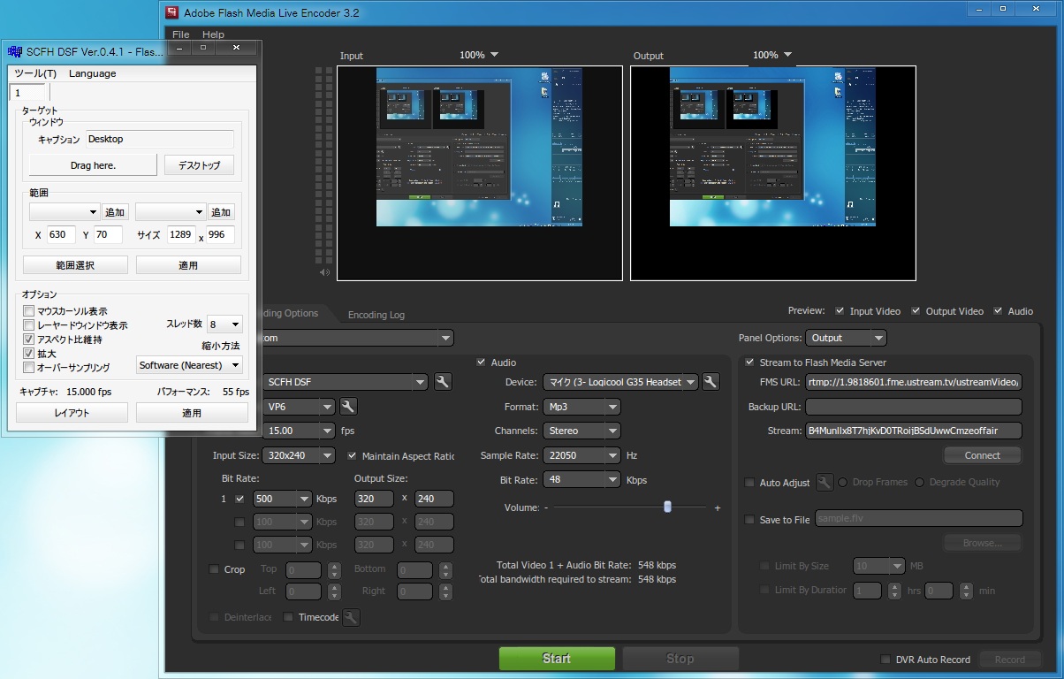Open the File menu

(x=180, y=34)
